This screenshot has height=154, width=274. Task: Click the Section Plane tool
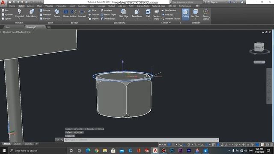coord(157,14)
